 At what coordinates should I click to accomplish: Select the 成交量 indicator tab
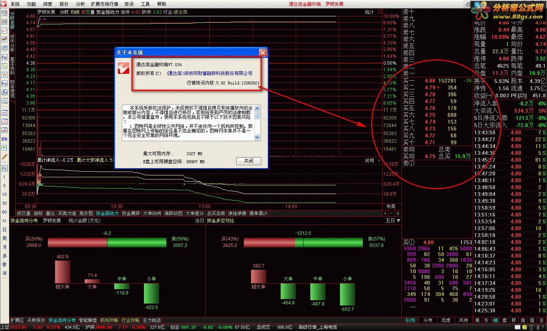tap(24, 213)
